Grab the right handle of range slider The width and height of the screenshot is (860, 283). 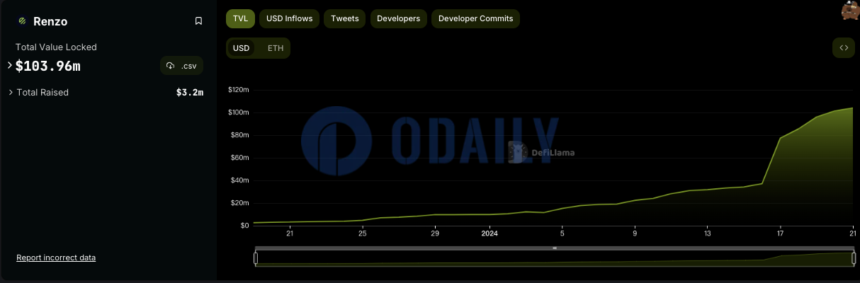click(853, 259)
